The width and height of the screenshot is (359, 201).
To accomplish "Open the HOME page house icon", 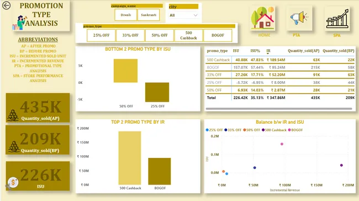I will 262,18.
